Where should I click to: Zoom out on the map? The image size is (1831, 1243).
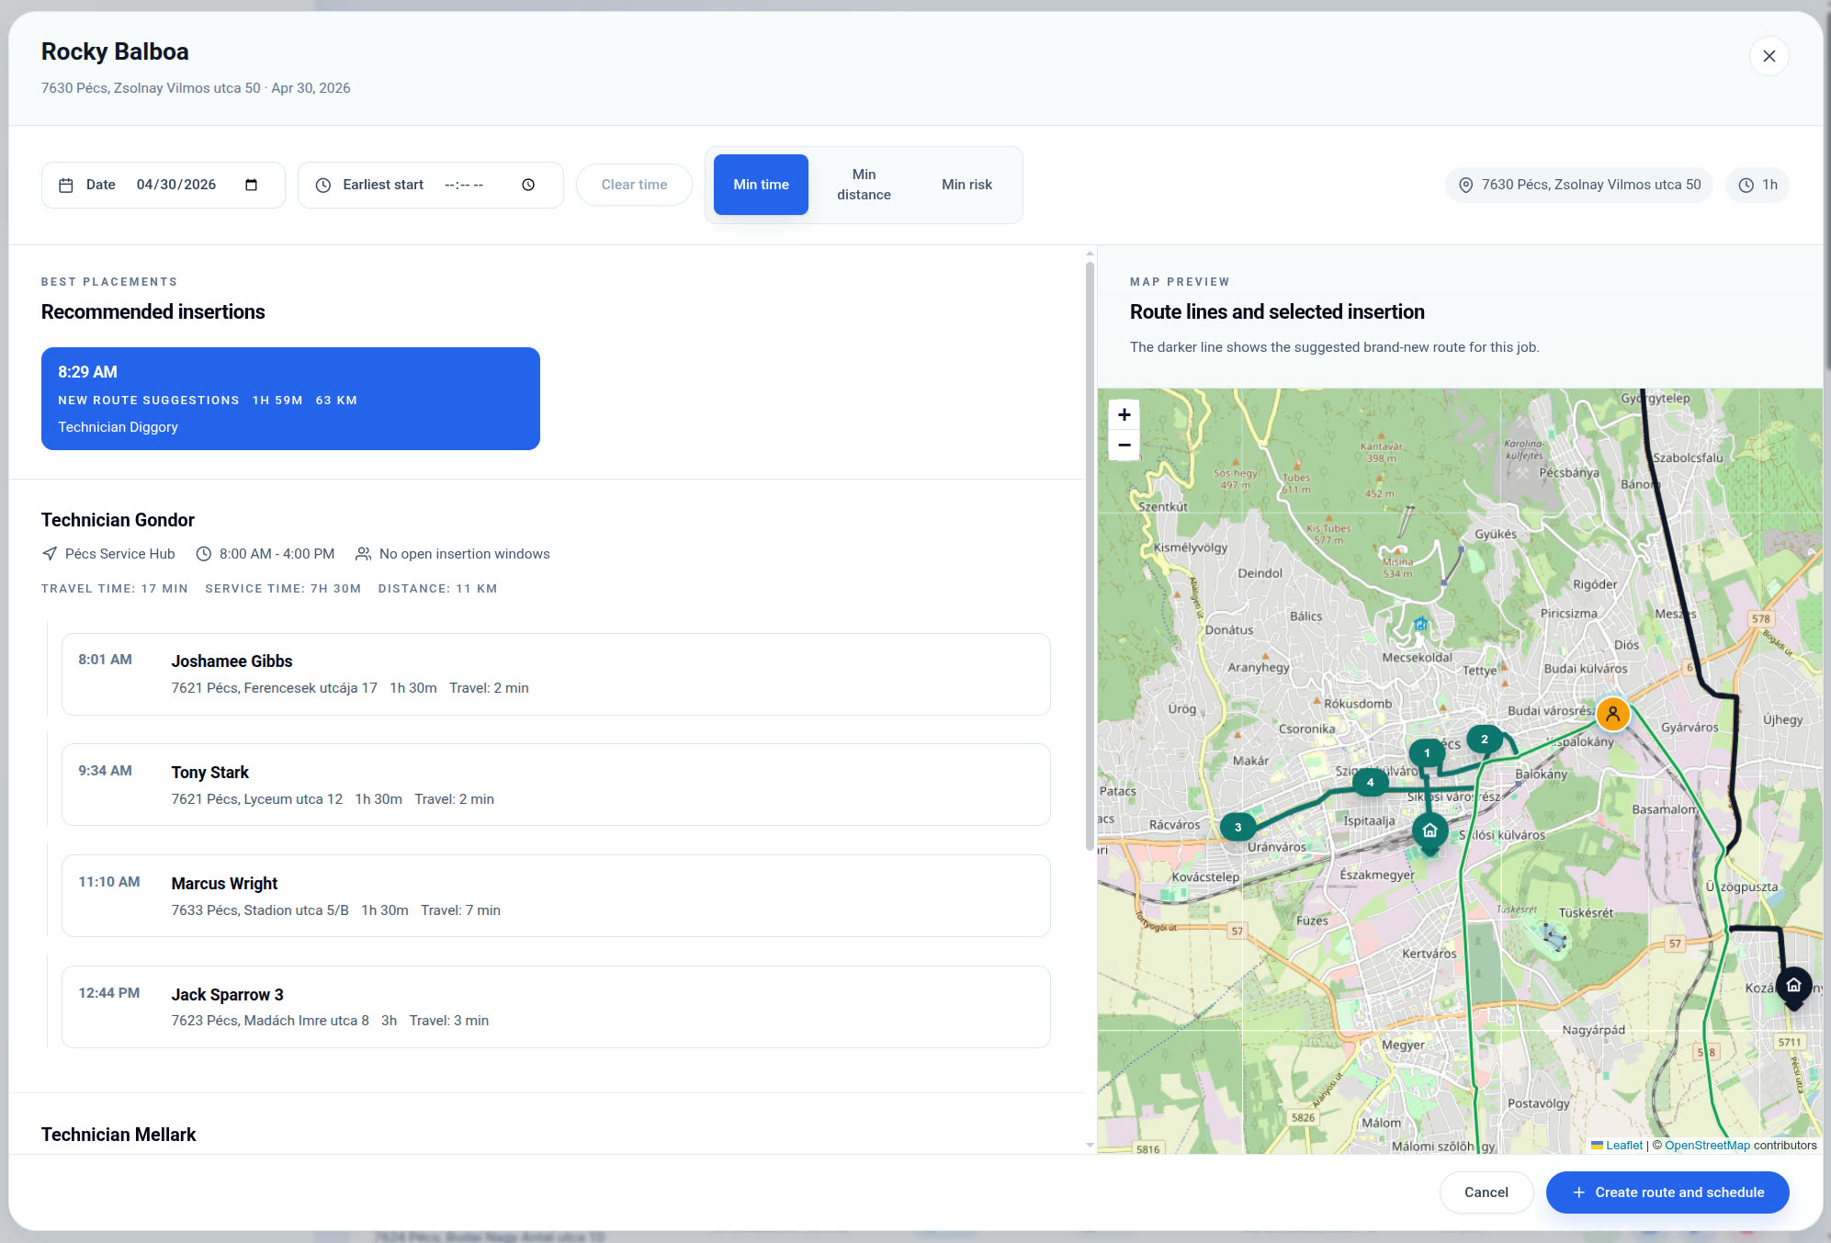click(1124, 445)
